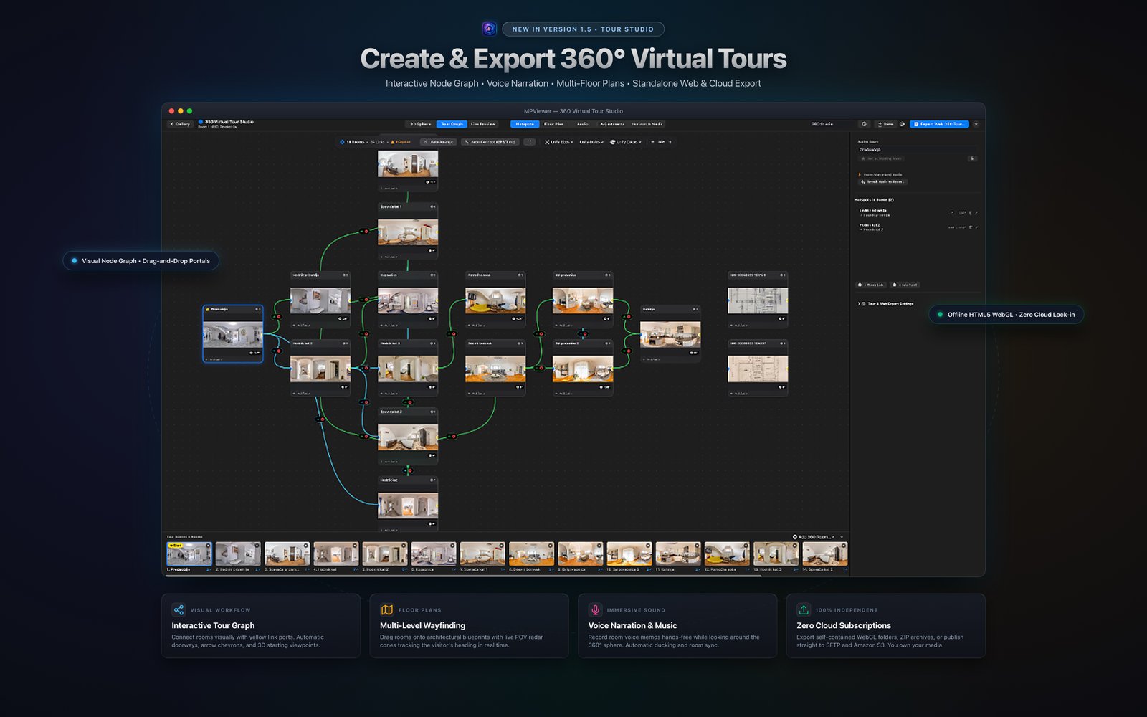The width and height of the screenshot is (1147, 717).
Task: Click the Auto Arrange button
Action: coord(439,142)
